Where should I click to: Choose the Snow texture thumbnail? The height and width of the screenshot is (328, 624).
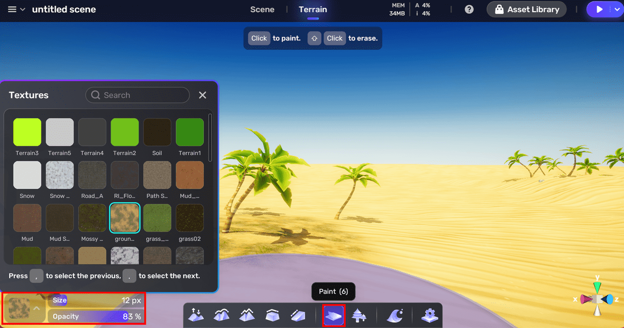[x=27, y=175]
